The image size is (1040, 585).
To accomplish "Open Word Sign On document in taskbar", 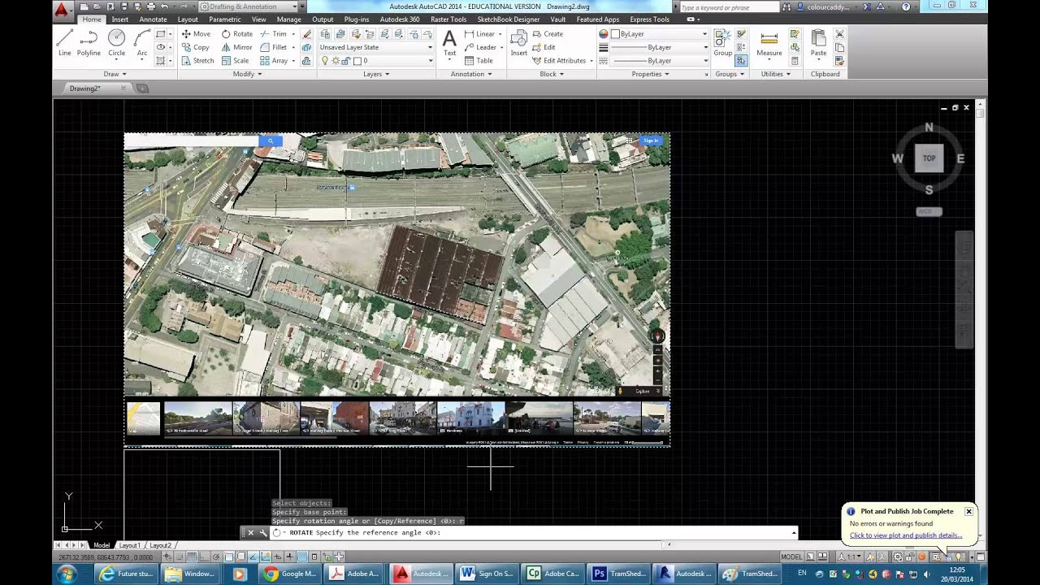I will coord(487,574).
